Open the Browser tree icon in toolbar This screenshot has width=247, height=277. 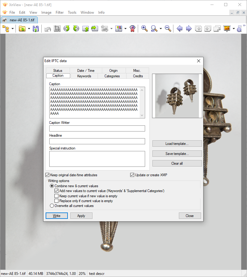coord(6,29)
